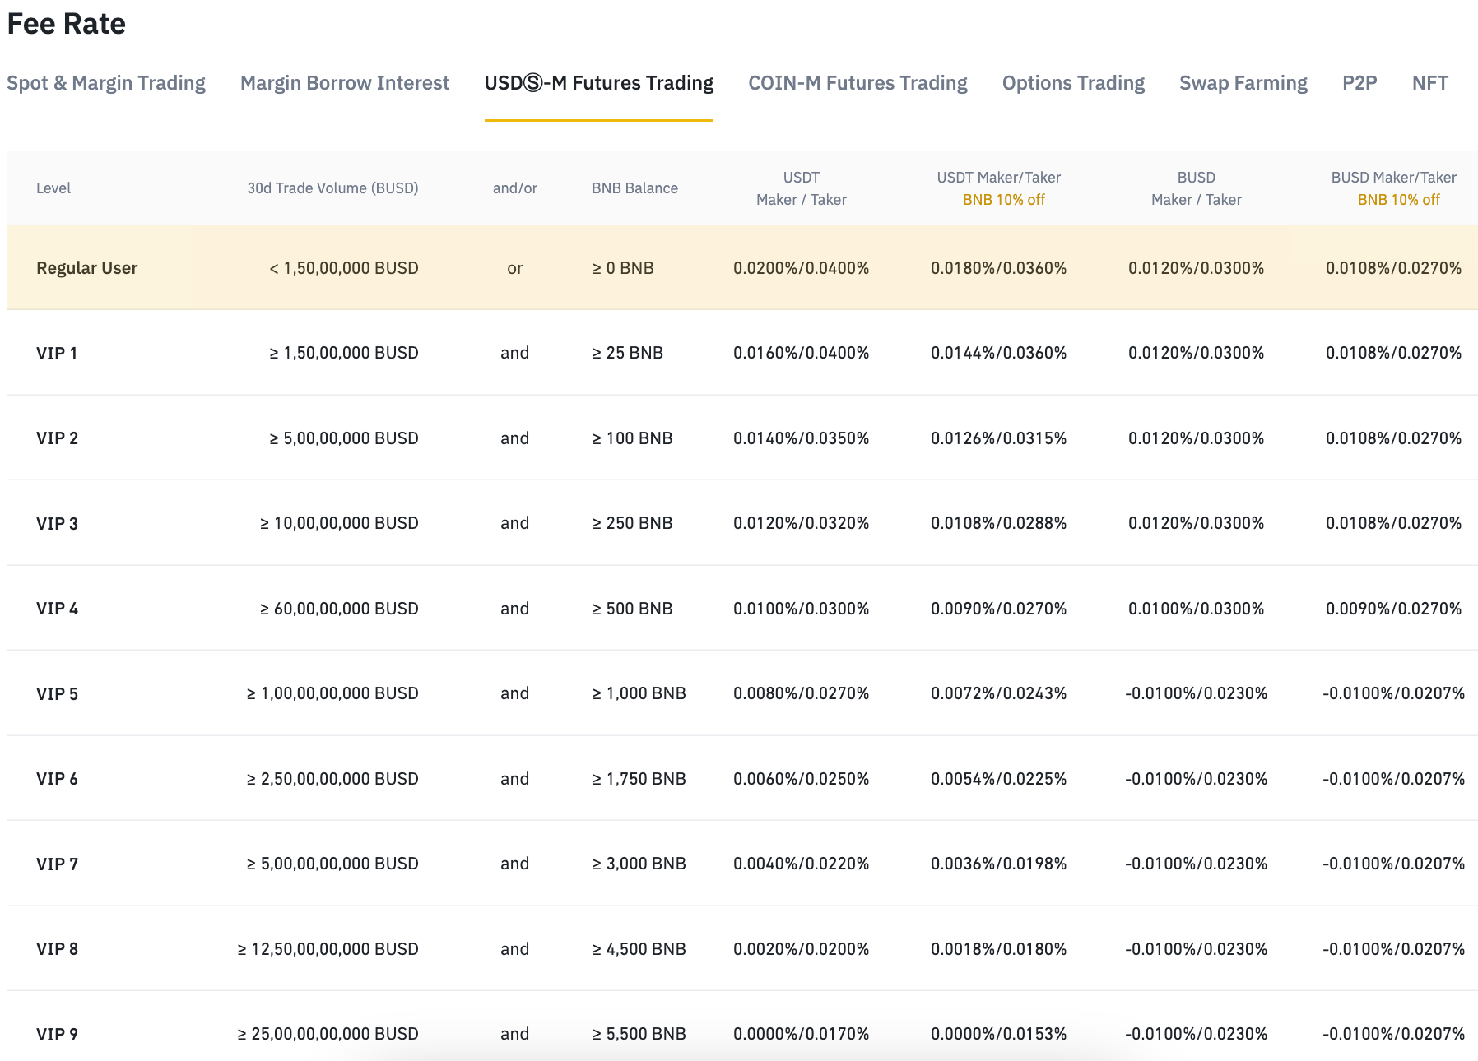Click the BNB Balance column header
1478x1061 pixels.
click(x=635, y=188)
